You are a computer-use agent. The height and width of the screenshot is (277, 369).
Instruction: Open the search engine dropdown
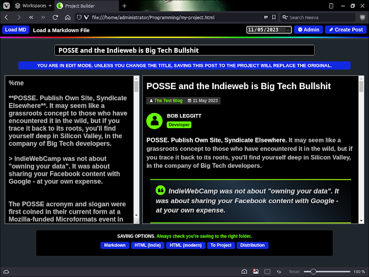(x=281, y=17)
